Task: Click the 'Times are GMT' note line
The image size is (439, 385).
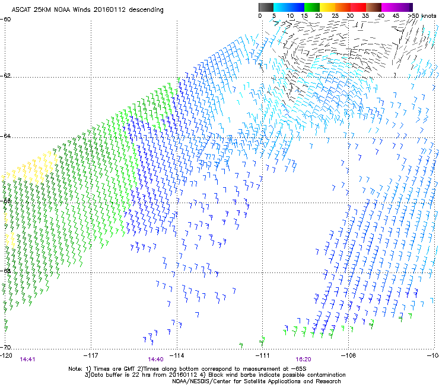Action: 187,369
